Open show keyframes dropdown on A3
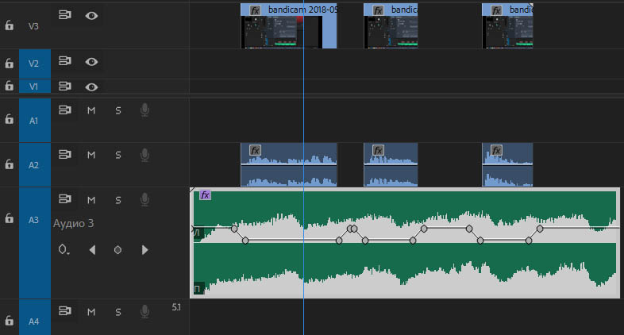The width and height of the screenshot is (624, 335). click(x=64, y=250)
